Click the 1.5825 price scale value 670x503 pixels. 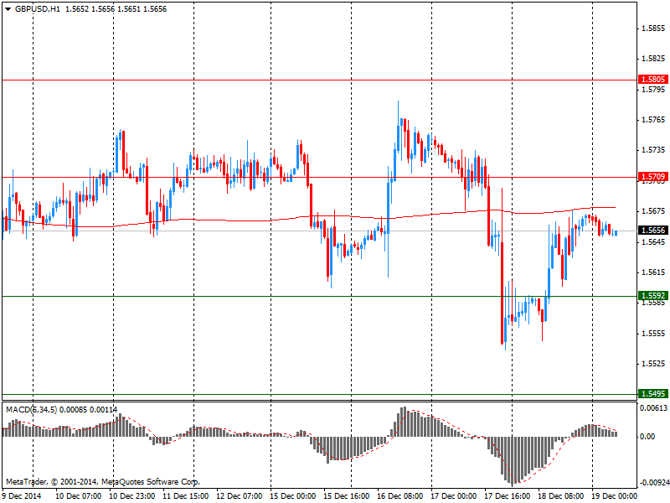point(653,58)
